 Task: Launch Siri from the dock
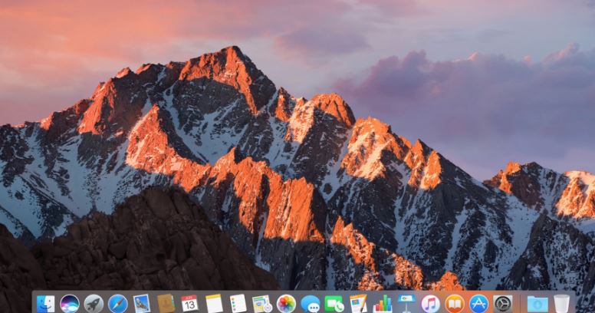tap(70, 304)
